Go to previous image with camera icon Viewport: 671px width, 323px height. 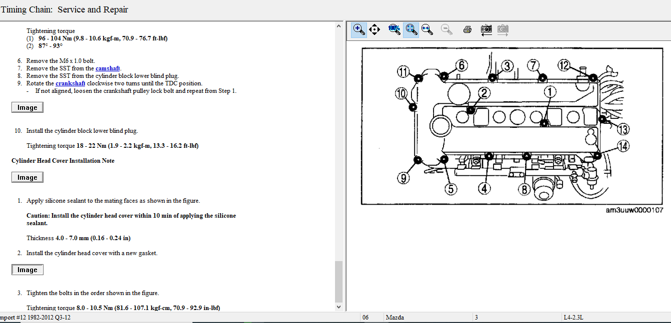click(x=486, y=29)
